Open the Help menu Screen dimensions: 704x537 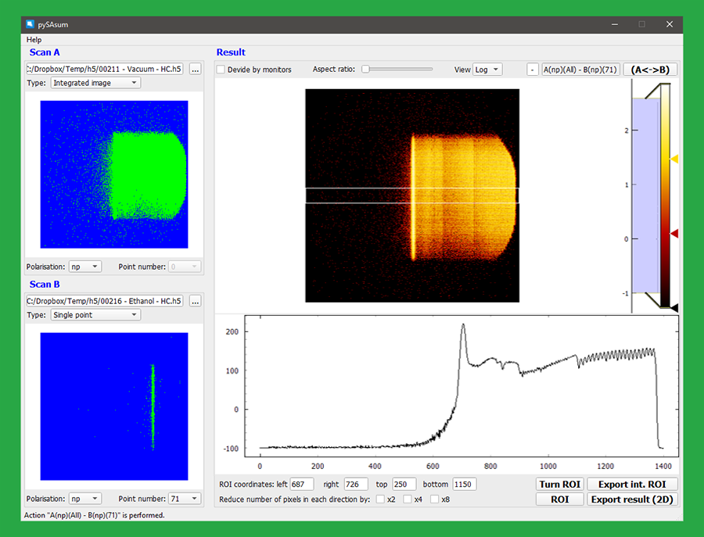click(x=34, y=39)
